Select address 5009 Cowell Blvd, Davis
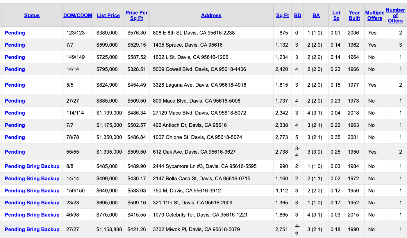Viewport: 407px width, 238px height. coord(199,69)
